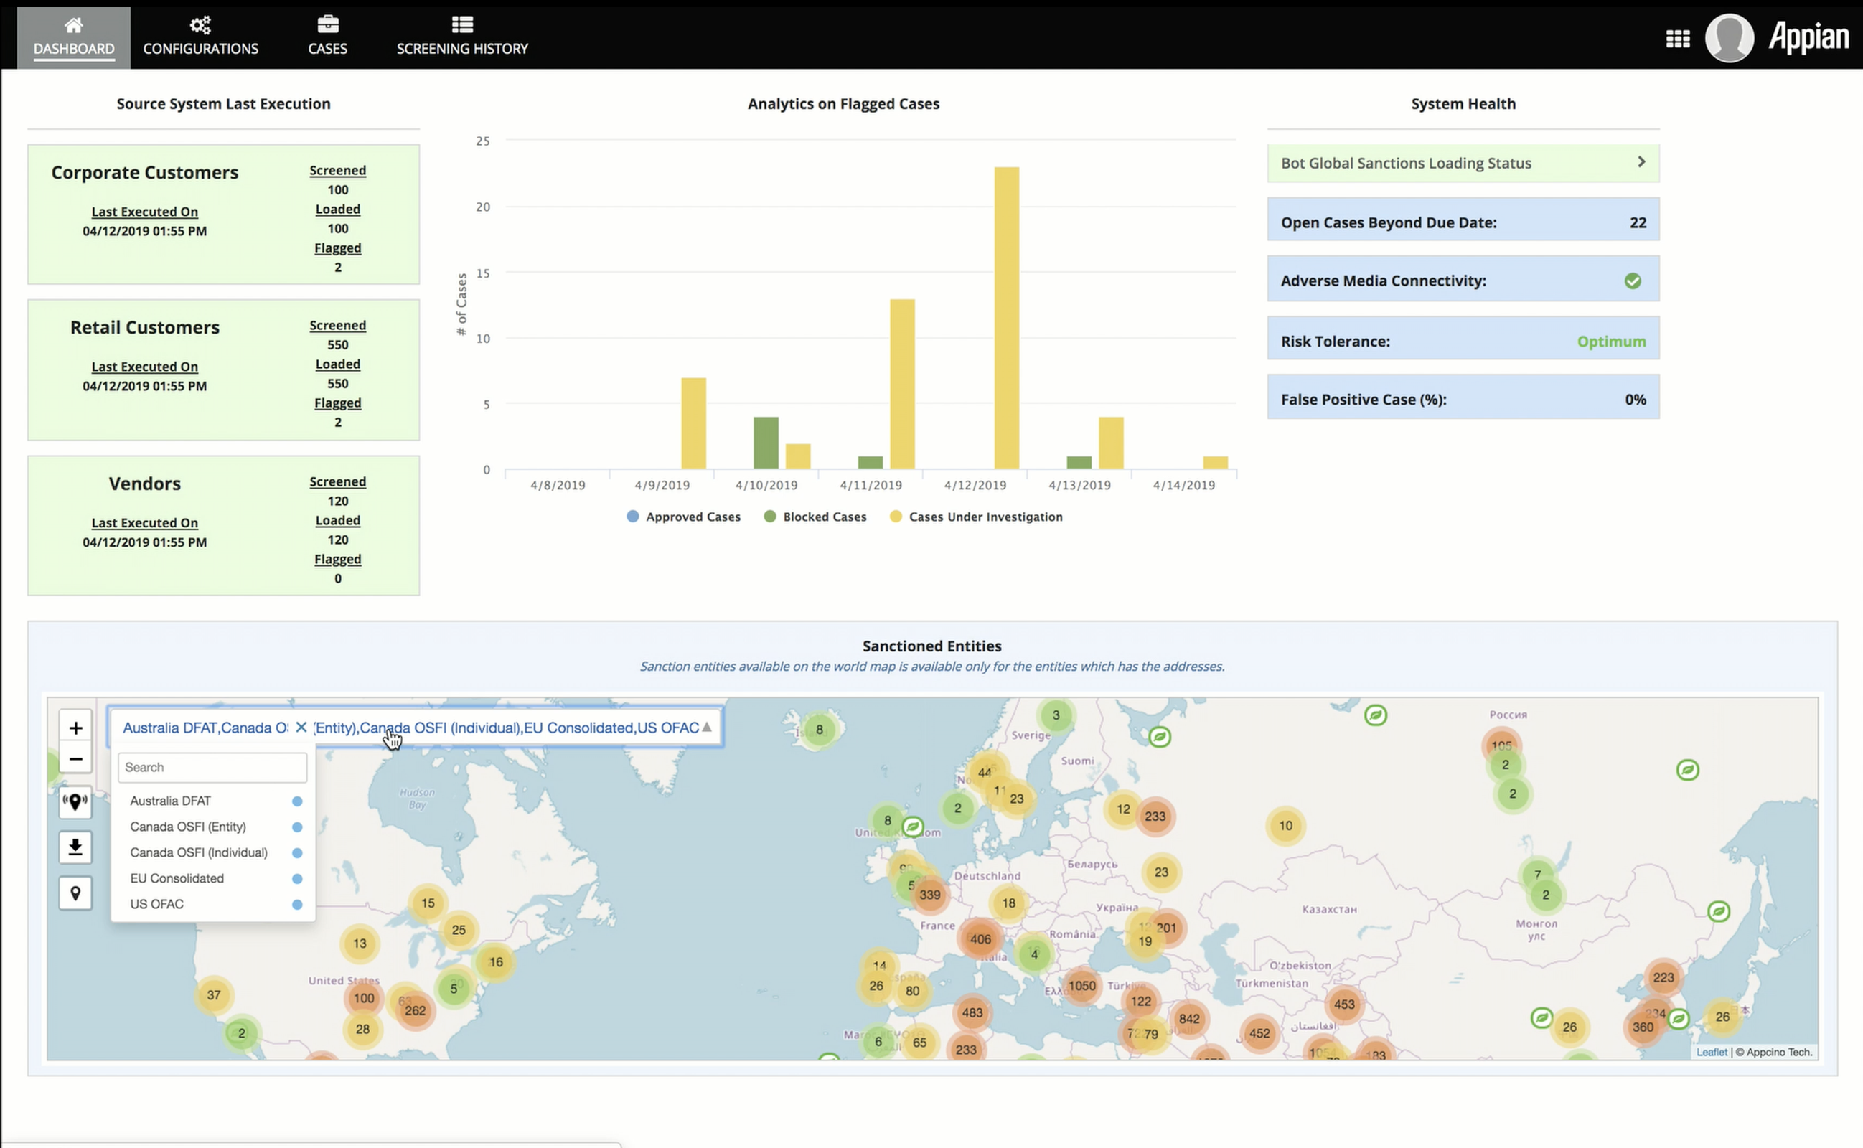
Task: Click the map zoom out minus button
Action: [x=75, y=759]
